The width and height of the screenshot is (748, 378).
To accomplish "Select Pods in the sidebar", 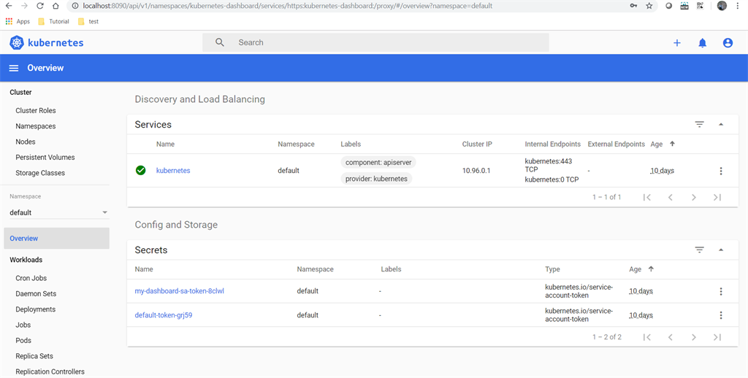I will pos(23,341).
